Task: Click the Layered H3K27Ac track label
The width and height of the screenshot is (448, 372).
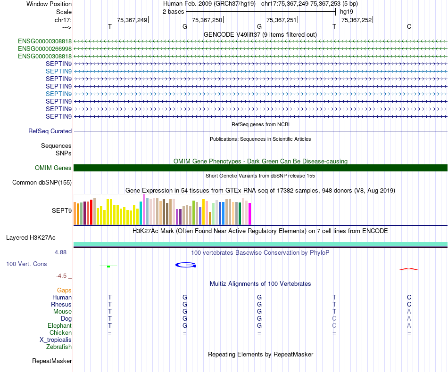Action: click(x=31, y=238)
